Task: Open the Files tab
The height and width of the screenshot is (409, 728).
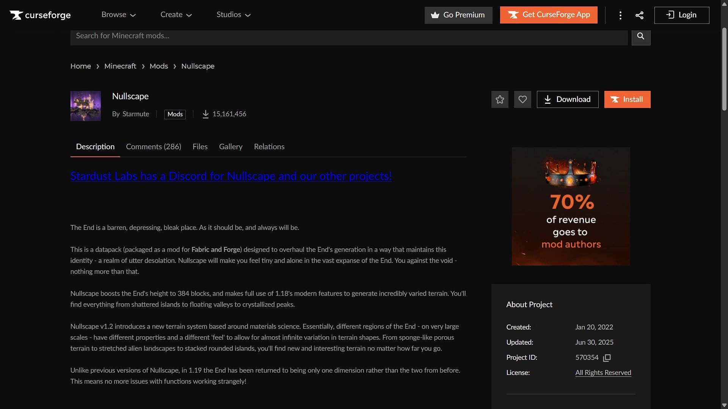Action: [x=200, y=147]
